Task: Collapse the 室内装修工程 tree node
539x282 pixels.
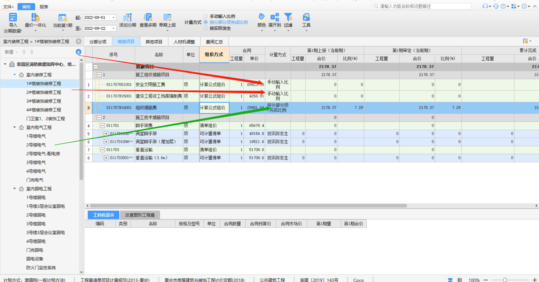Action: click(x=15, y=75)
